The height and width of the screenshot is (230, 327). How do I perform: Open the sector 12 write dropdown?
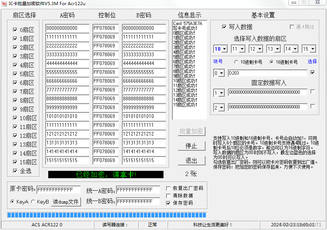260,49
